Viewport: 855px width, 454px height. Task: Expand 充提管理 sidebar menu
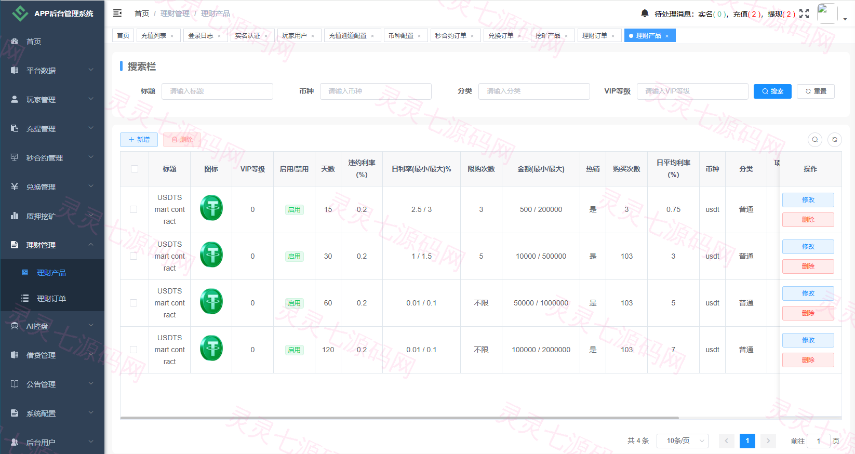click(x=52, y=128)
